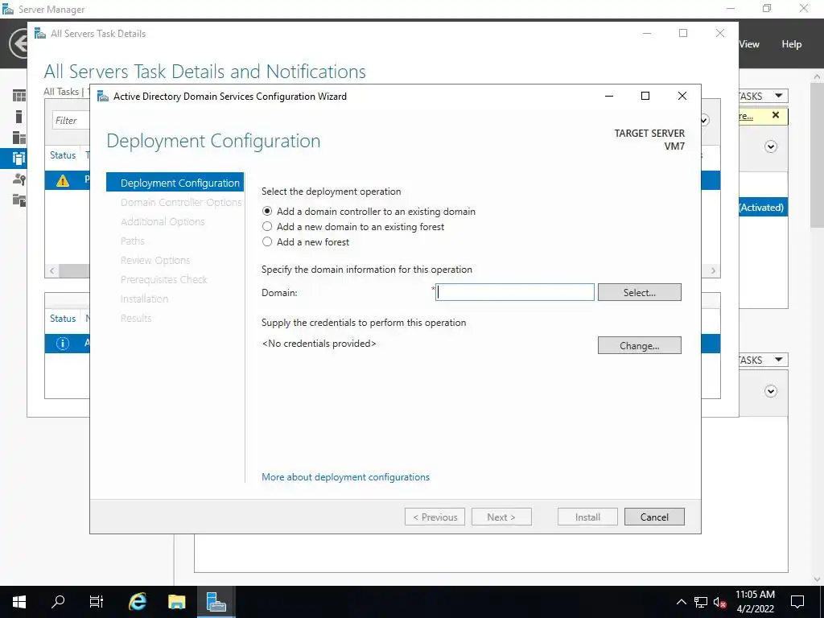
Task: Open More about deployment configurations link
Action: (x=345, y=476)
